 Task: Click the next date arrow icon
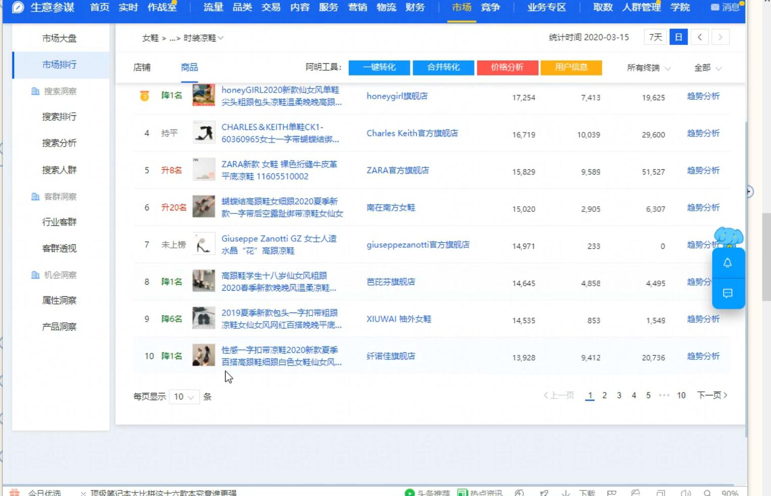[720, 37]
